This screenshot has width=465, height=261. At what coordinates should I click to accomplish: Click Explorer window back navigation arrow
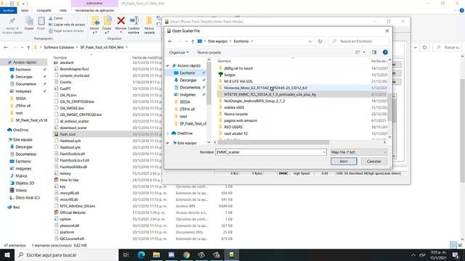pos(6,47)
